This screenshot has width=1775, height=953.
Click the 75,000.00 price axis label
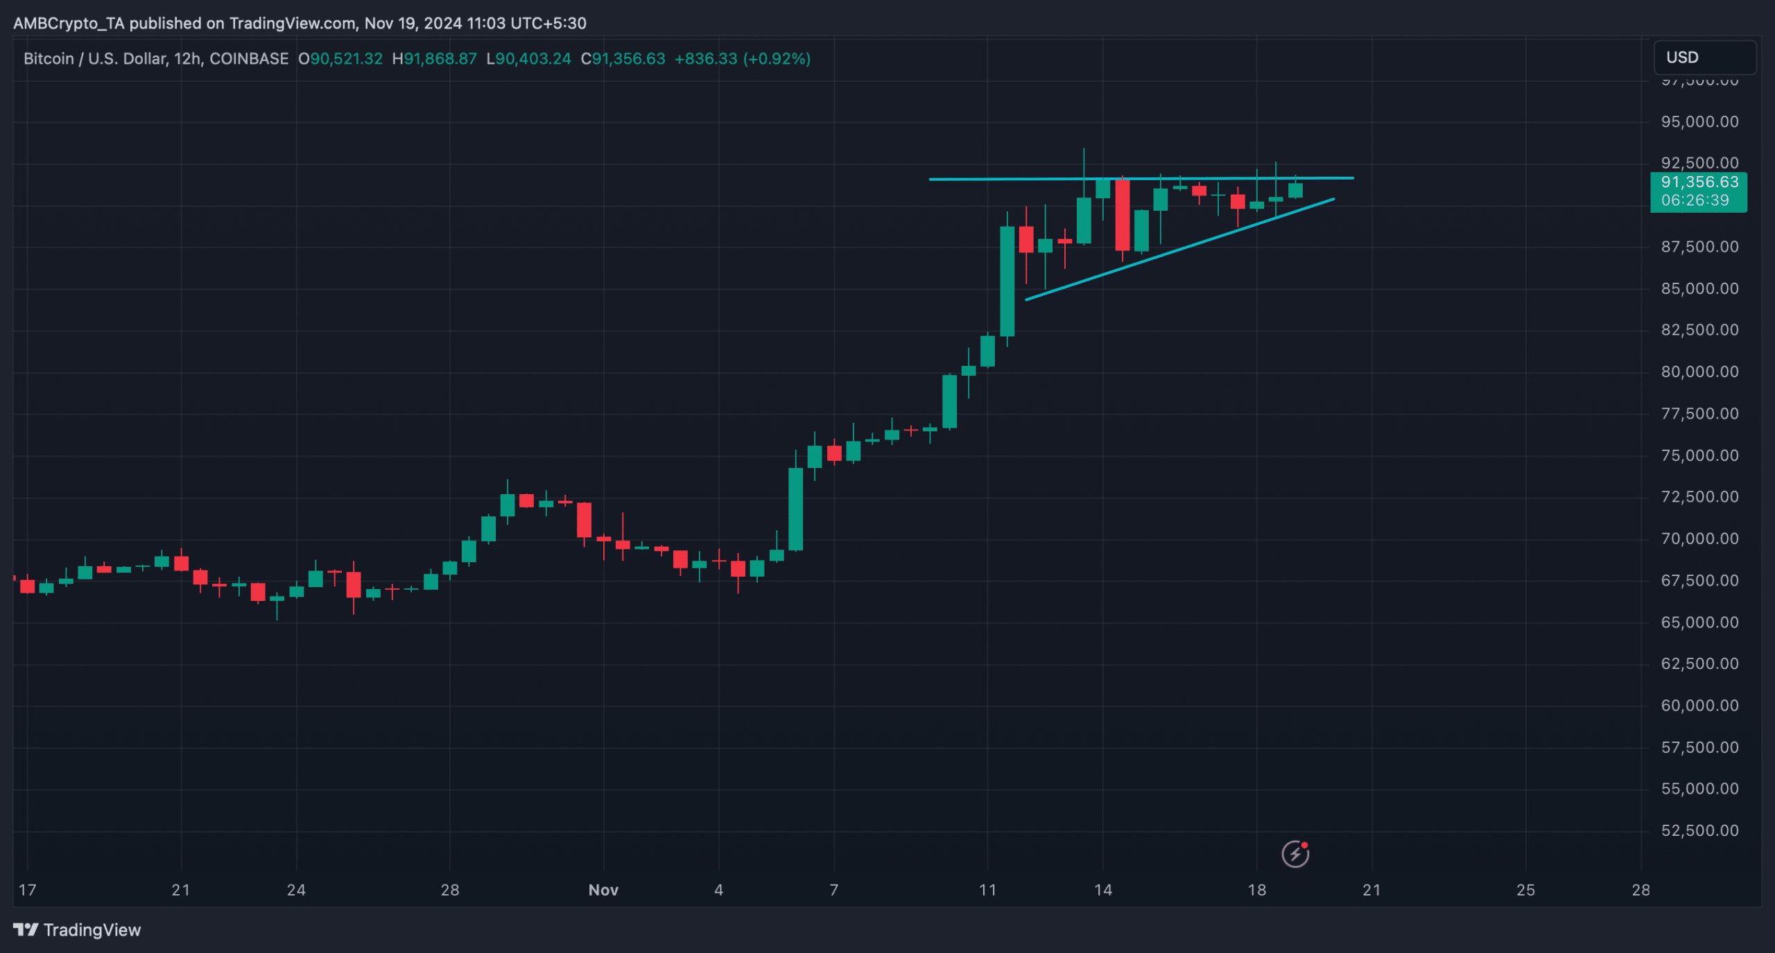[x=1699, y=455]
